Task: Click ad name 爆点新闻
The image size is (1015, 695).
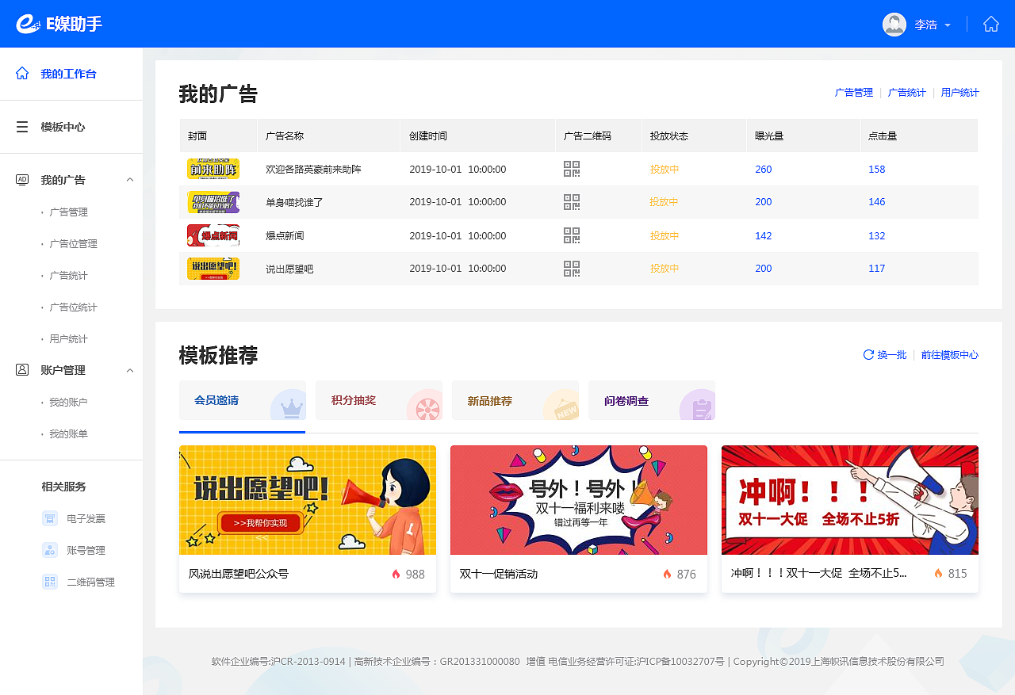Action: tap(285, 236)
